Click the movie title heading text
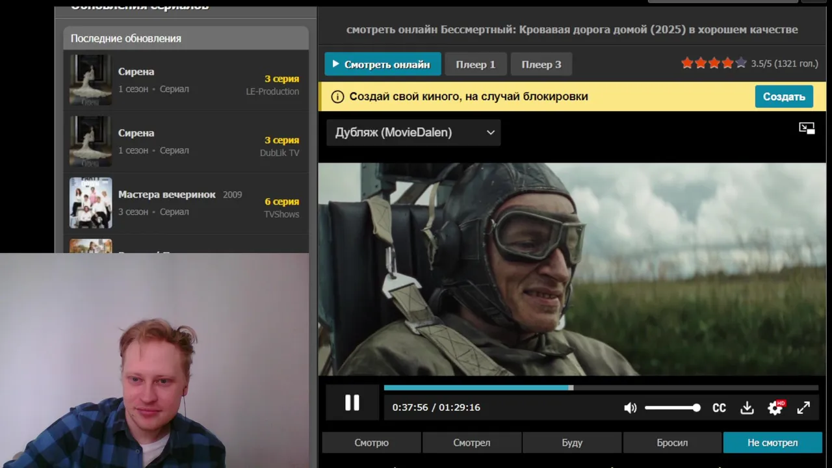Screen dimensions: 832x468 pos(572,29)
